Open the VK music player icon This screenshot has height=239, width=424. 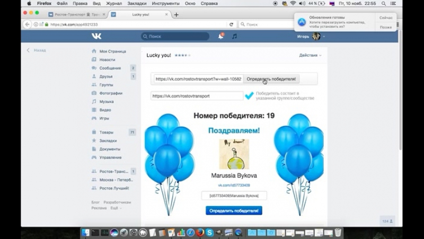pyautogui.click(x=234, y=36)
